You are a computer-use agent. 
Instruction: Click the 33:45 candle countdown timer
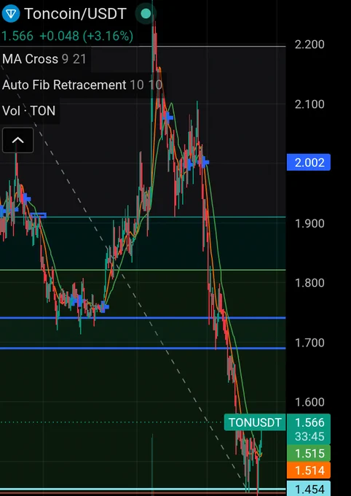click(309, 436)
